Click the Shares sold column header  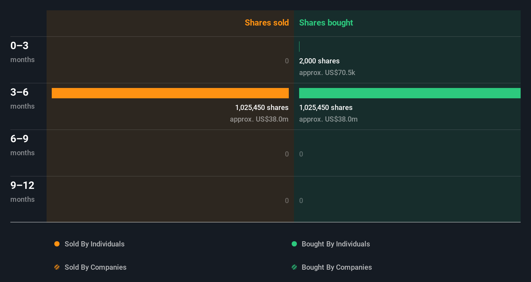click(x=267, y=23)
